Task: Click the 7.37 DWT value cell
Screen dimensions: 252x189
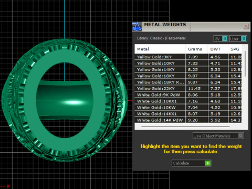Action: click(218, 88)
